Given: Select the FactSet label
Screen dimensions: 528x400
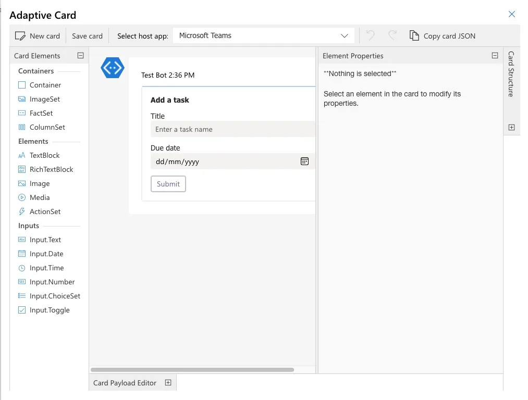Looking at the screenshot, I should pos(41,113).
